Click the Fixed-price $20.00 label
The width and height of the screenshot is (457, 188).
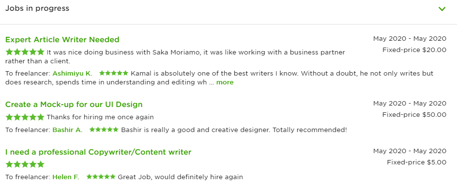pyautogui.click(x=414, y=50)
